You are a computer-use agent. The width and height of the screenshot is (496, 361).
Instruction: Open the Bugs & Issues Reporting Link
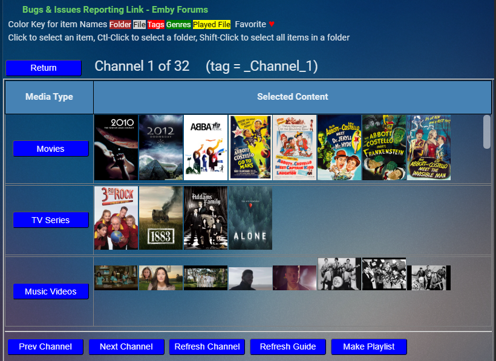(115, 10)
